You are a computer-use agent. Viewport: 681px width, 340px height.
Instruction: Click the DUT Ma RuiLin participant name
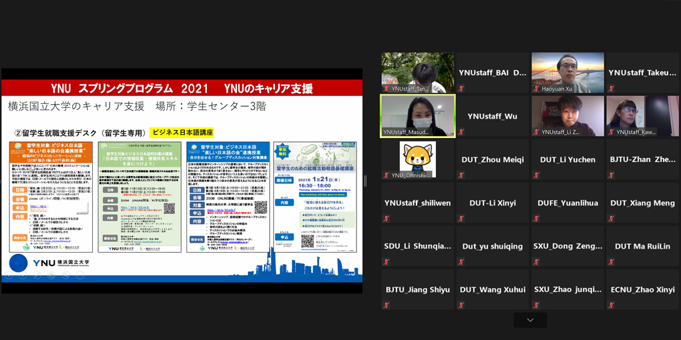[x=643, y=246]
